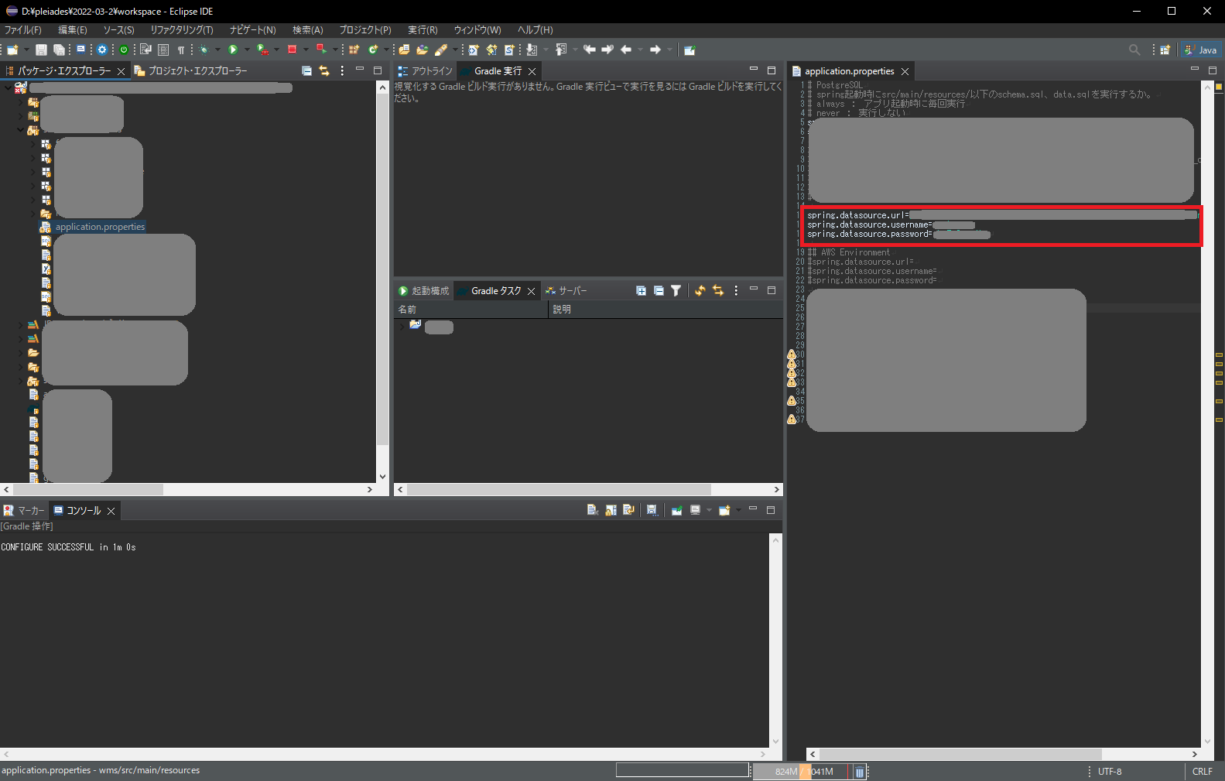Open the プロジェクト(P) menu
The image size is (1225, 781).
click(365, 29)
